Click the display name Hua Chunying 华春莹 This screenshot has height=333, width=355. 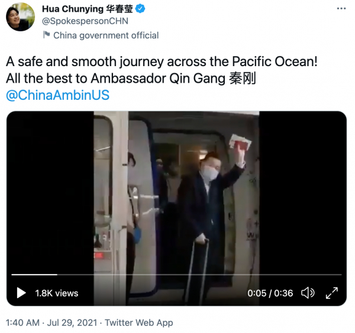(86, 9)
